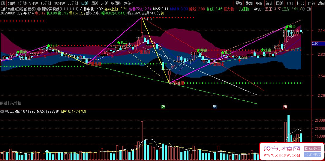
Task: Click the 返回 back button
Action: click(321, 3)
